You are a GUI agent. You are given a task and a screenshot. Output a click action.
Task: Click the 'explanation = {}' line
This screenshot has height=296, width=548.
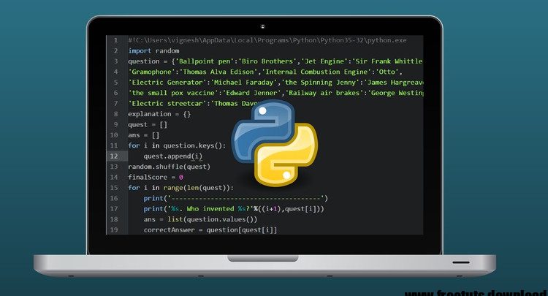click(x=159, y=114)
